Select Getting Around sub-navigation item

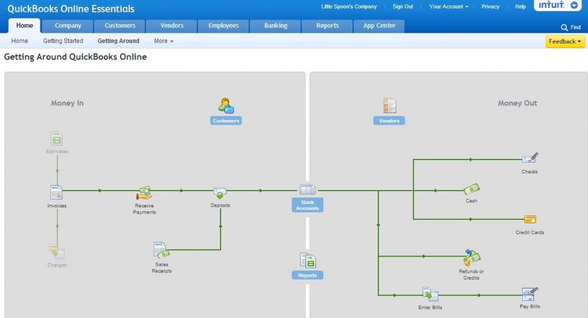pos(118,41)
